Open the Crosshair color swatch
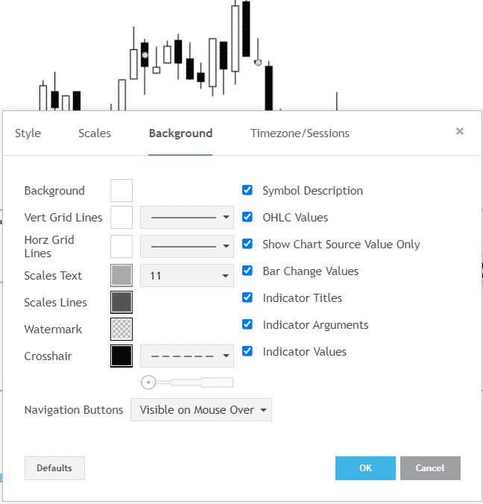Viewport: 483px width, 504px height. (121, 356)
